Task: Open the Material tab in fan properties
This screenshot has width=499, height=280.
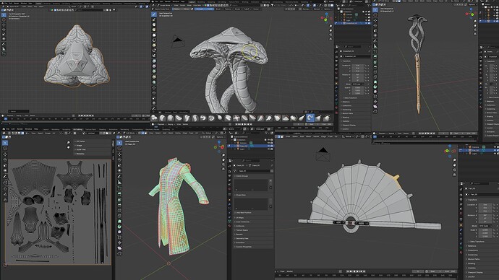Action: click(x=461, y=253)
